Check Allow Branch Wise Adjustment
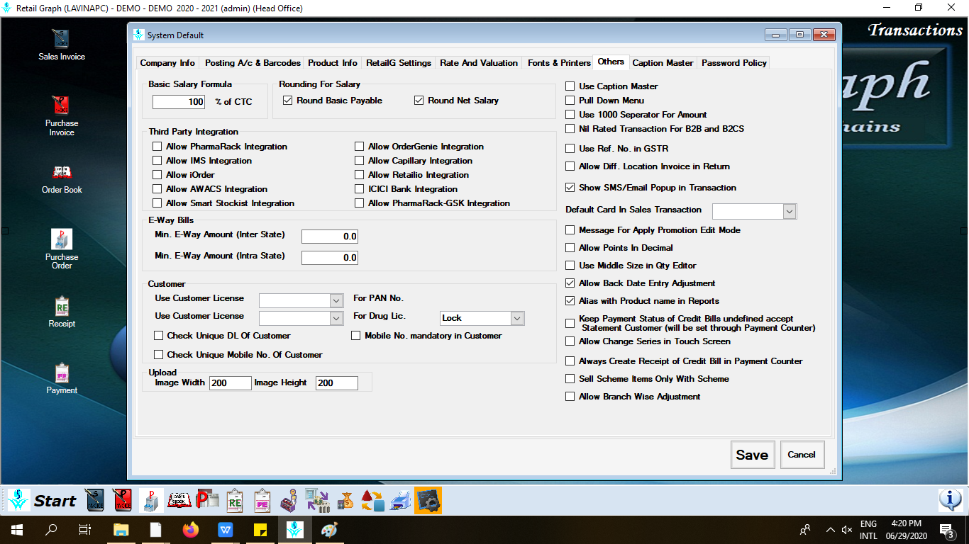The height and width of the screenshot is (544, 969). pos(570,397)
